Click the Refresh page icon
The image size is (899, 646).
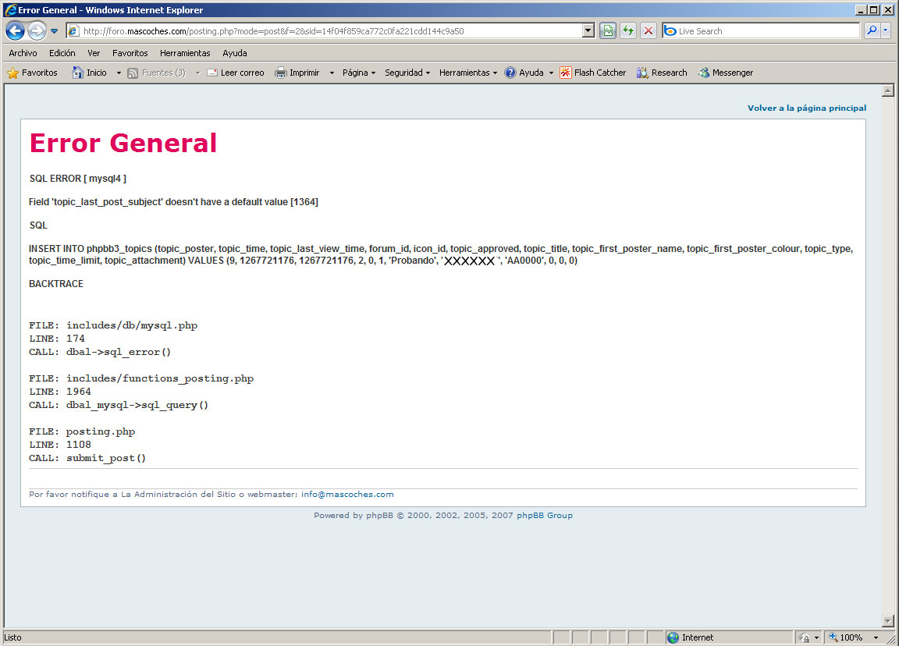coord(628,31)
